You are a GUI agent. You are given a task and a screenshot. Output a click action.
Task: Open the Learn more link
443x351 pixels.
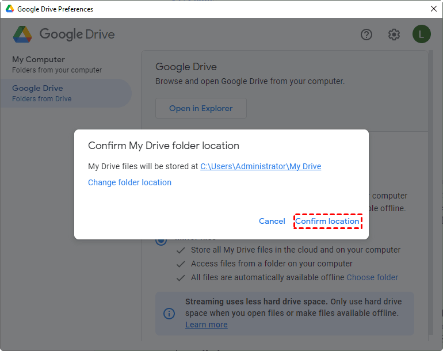(206, 325)
